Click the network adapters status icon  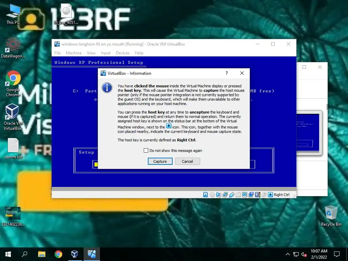pos(225,195)
